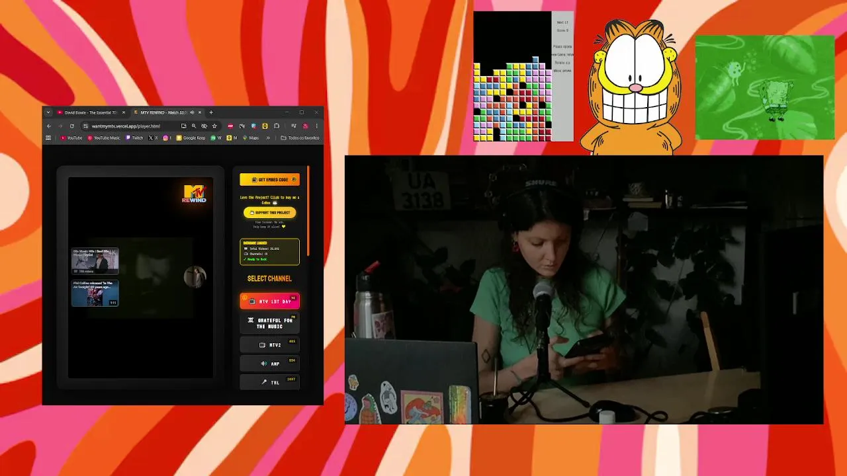The height and width of the screenshot is (476, 847).
Task: Open the media control toolbar icon
Action: [x=294, y=126]
